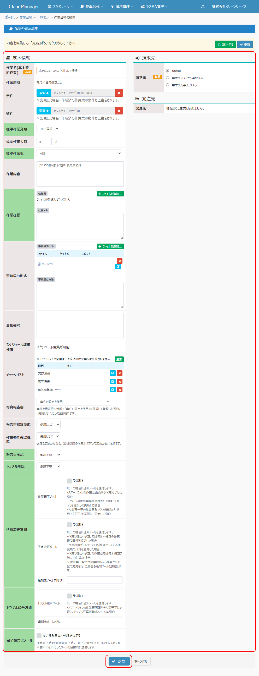Edit the 廊下清掃 checklist item

(113, 382)
